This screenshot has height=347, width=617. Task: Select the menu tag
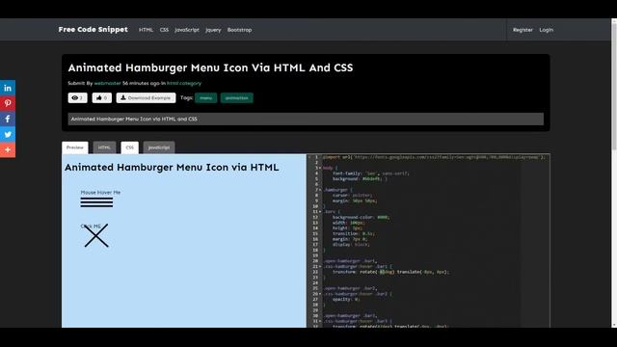pos(205,98)
